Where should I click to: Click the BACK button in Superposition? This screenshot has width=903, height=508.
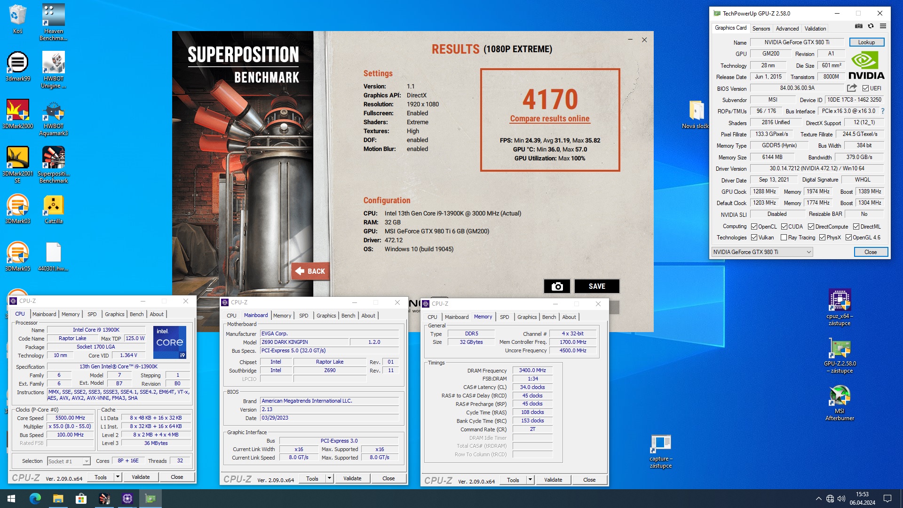pyautogui.click(x=310, y=271)
